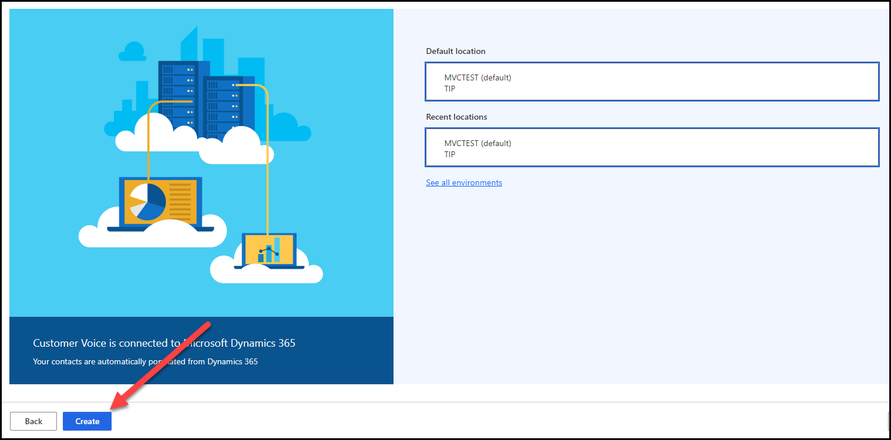Click the Default location section label

click(x=456, y=51)
